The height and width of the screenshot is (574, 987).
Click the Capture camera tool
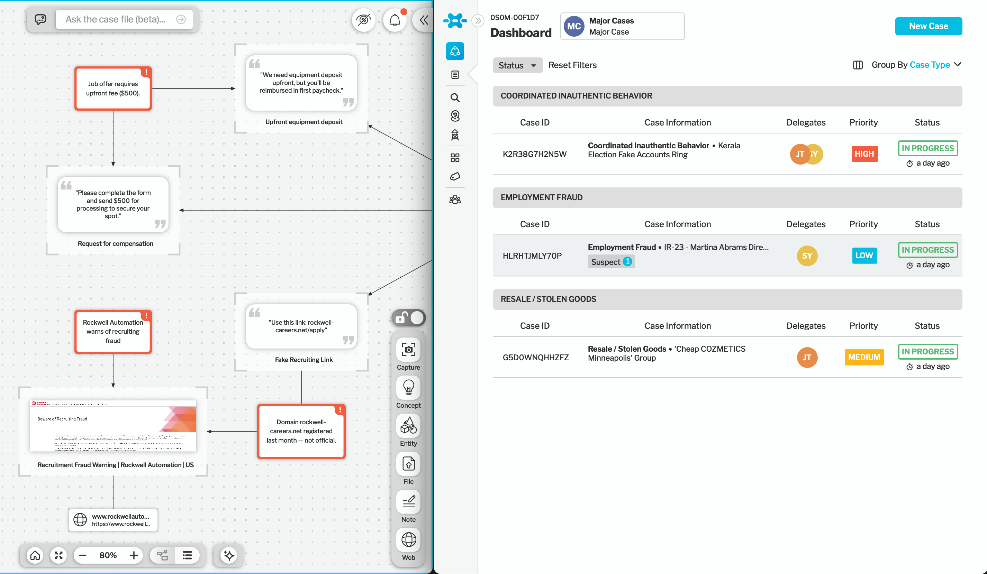tap(408, 350)
